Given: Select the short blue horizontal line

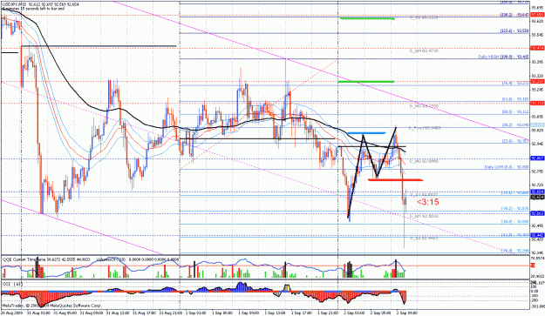Looking at the screenshot, I should [367, 133].
